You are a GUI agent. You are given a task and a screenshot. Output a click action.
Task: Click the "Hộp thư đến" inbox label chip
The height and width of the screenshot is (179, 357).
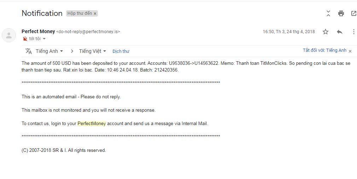(x=80, y=13)
